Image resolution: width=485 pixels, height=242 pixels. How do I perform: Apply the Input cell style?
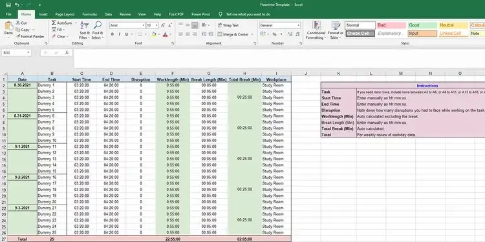[x=422, y=34]
